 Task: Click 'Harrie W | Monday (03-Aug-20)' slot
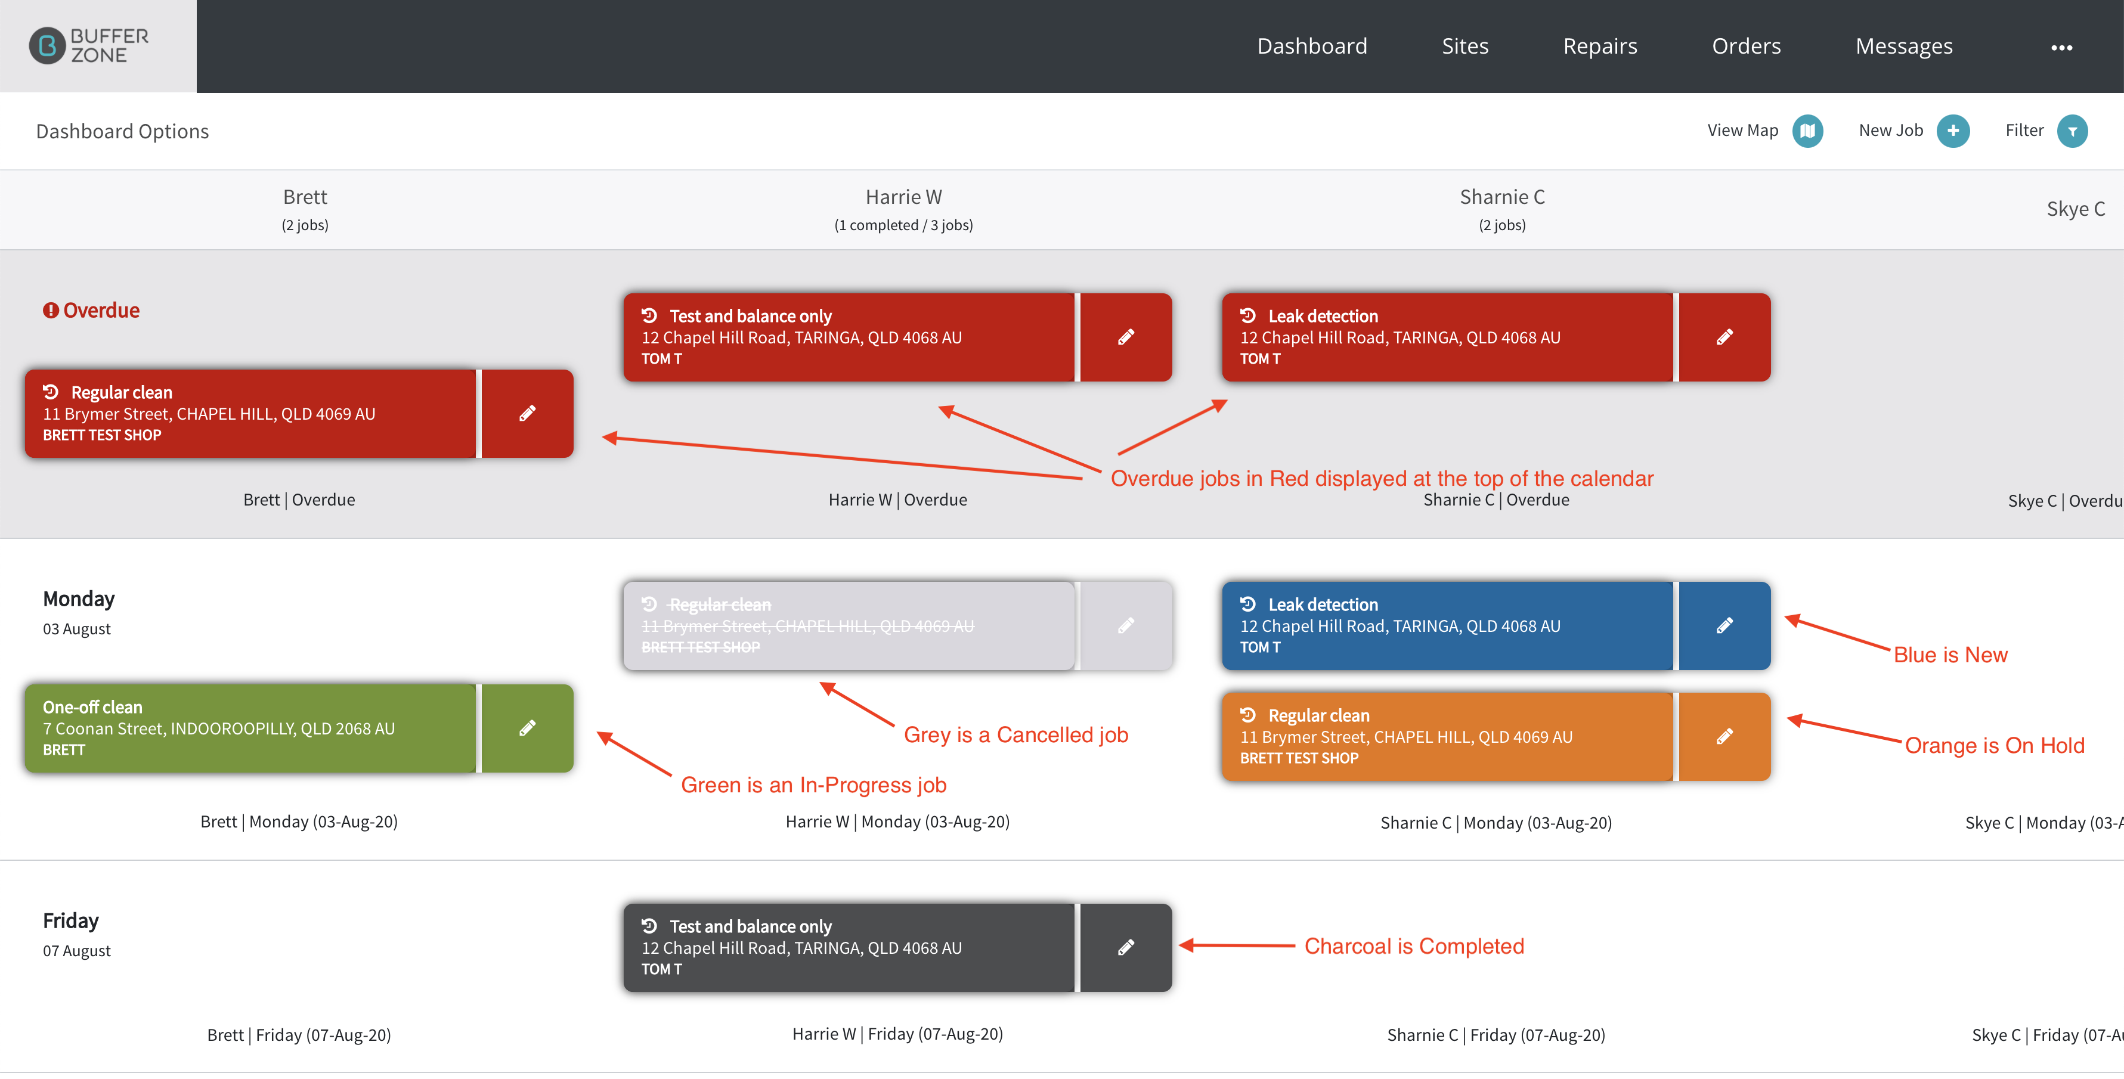pos(898,822)
